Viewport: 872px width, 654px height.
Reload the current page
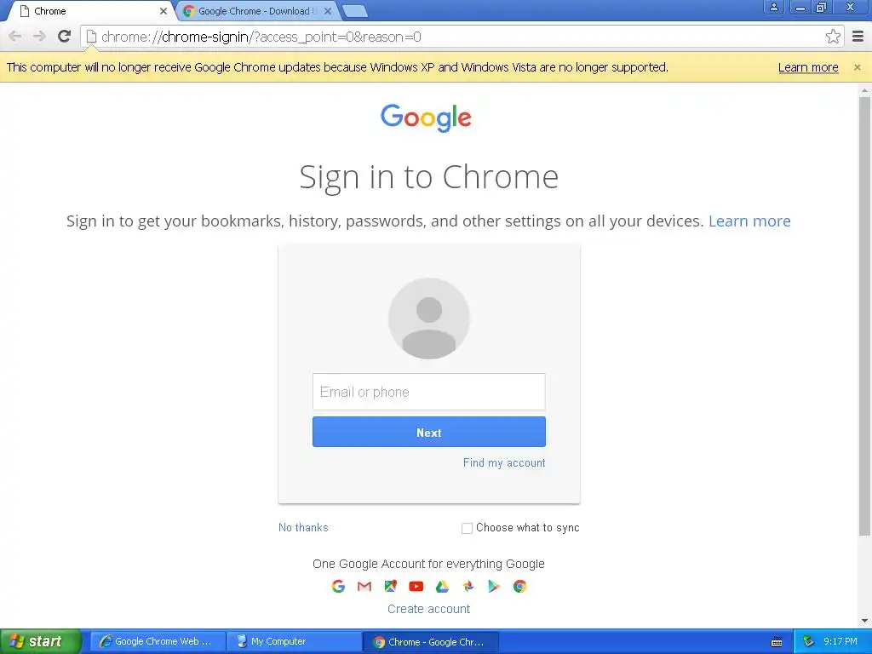[x=65, y=37]
